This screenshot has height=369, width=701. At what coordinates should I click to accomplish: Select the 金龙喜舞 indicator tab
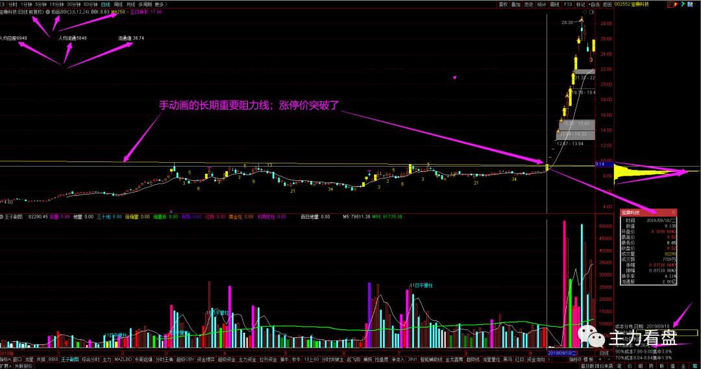pos(454,360)
